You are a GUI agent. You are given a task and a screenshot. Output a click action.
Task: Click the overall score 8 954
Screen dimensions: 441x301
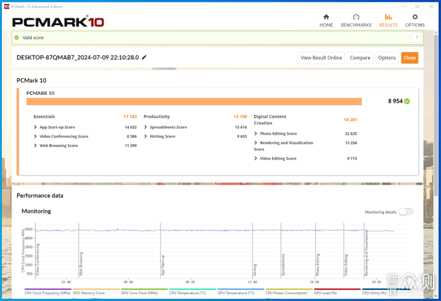pyautogui.click(x=395, y=101)
